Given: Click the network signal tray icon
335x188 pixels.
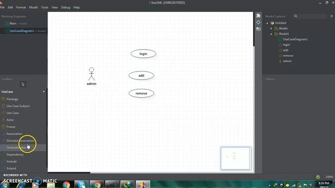Looking at the screenshot, I should point(294,185).
